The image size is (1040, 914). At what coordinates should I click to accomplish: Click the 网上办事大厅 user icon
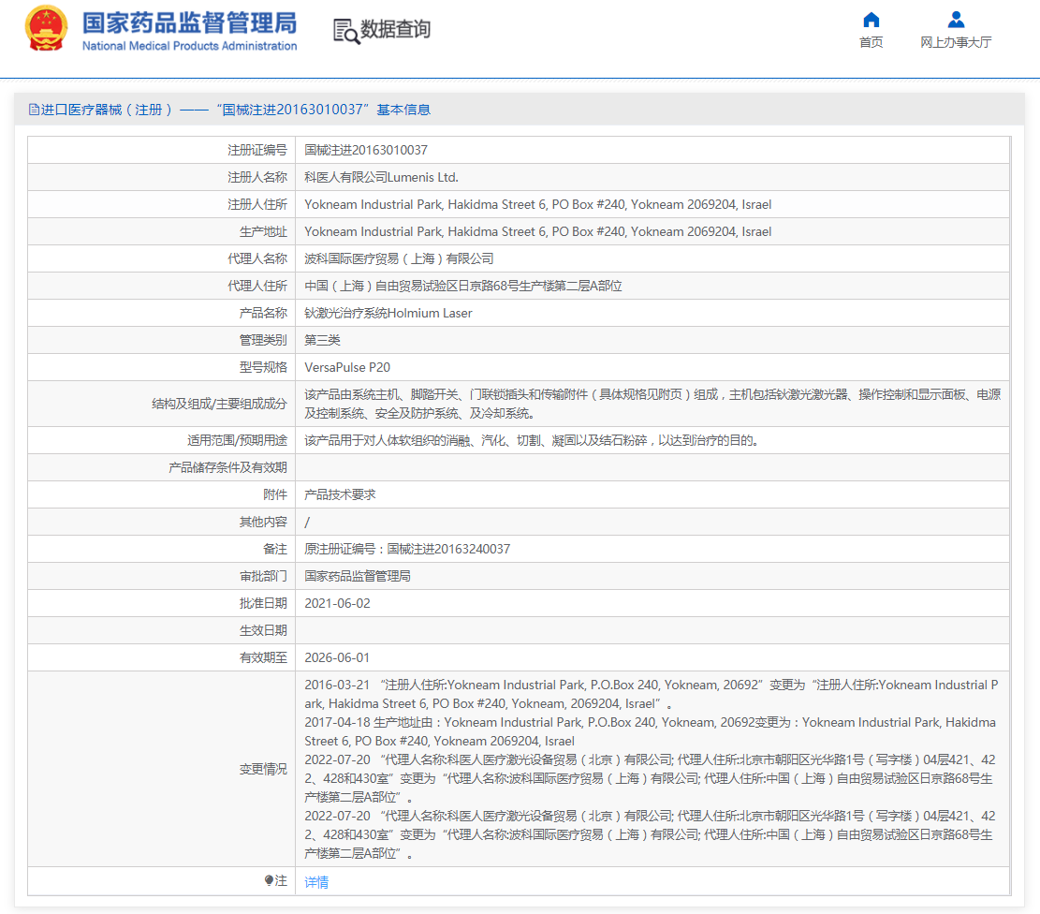click(x=956, y=20)
